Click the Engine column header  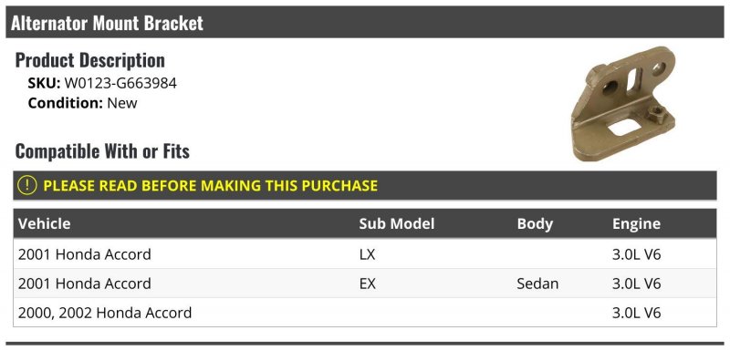click(636, 223)
